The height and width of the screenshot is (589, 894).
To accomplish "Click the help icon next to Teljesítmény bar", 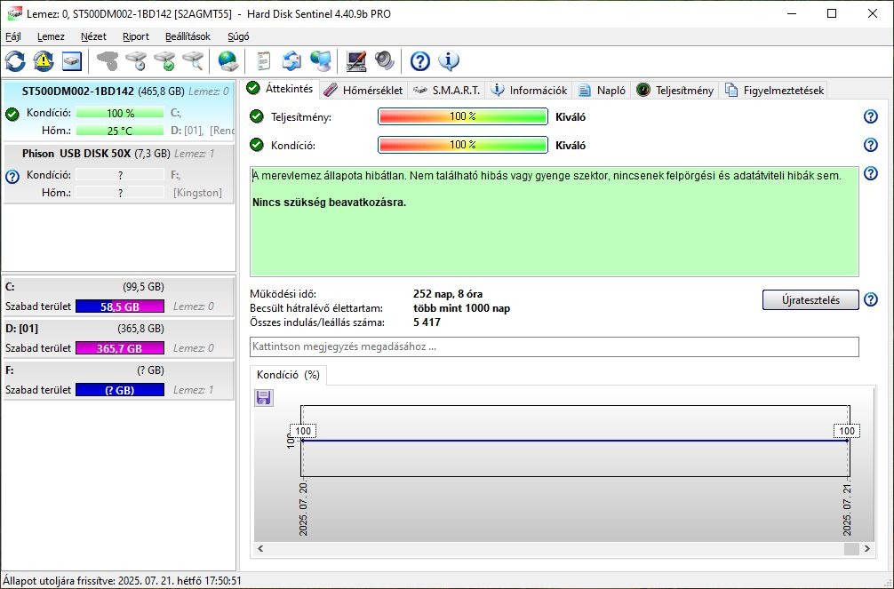I will [871, 116].
